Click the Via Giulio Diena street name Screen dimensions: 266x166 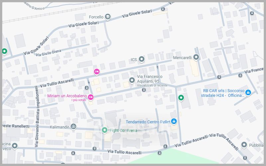pyautogui.click(x=48, y=53)
